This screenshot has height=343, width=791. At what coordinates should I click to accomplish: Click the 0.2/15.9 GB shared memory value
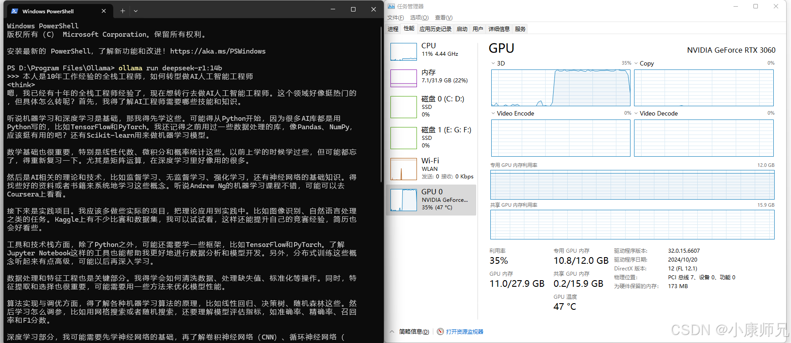click(578, 284)
